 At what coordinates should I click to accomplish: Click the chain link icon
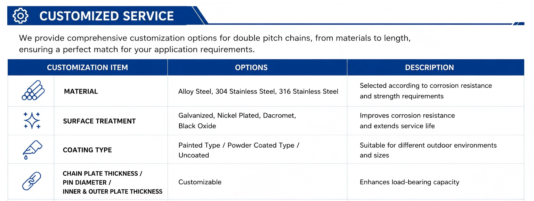tap(32, 181)
